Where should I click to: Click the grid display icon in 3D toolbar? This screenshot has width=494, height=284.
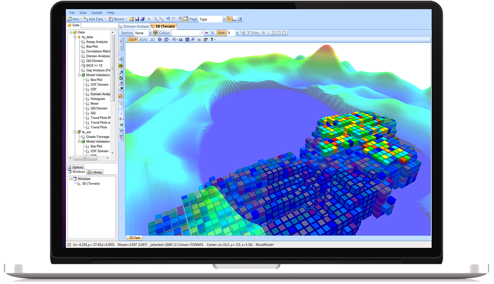[x=187, y=40]
